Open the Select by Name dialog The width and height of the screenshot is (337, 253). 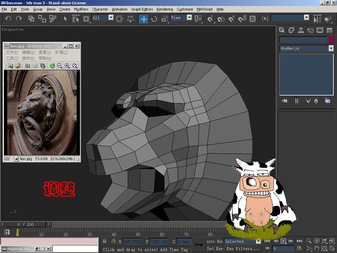tap(76, 19)
